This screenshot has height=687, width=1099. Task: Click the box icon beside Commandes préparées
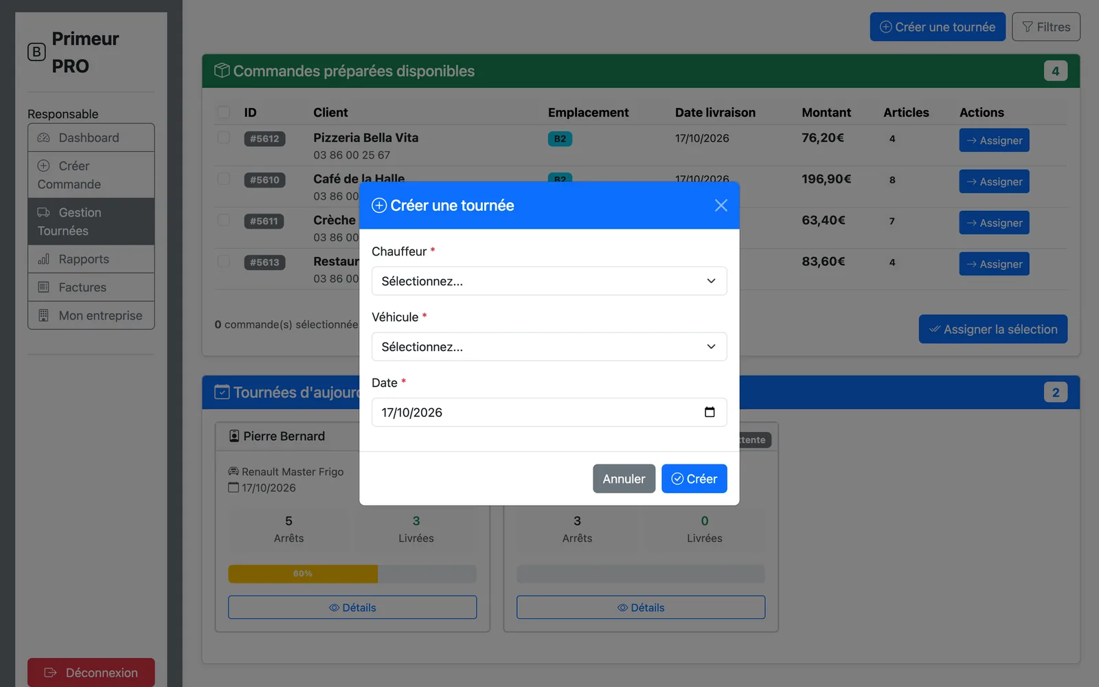pyautogui.click(x=222, y=71)
